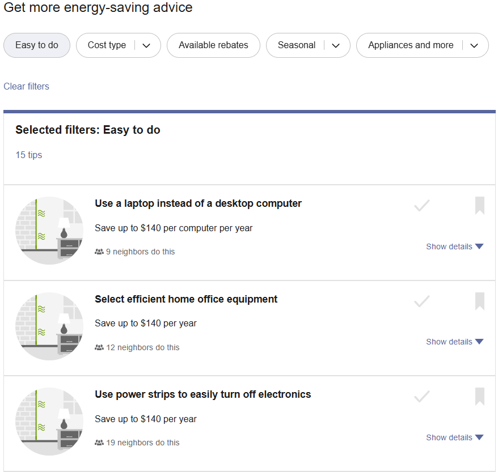Click the Seasonal dropdown chevron

point(335,45)
